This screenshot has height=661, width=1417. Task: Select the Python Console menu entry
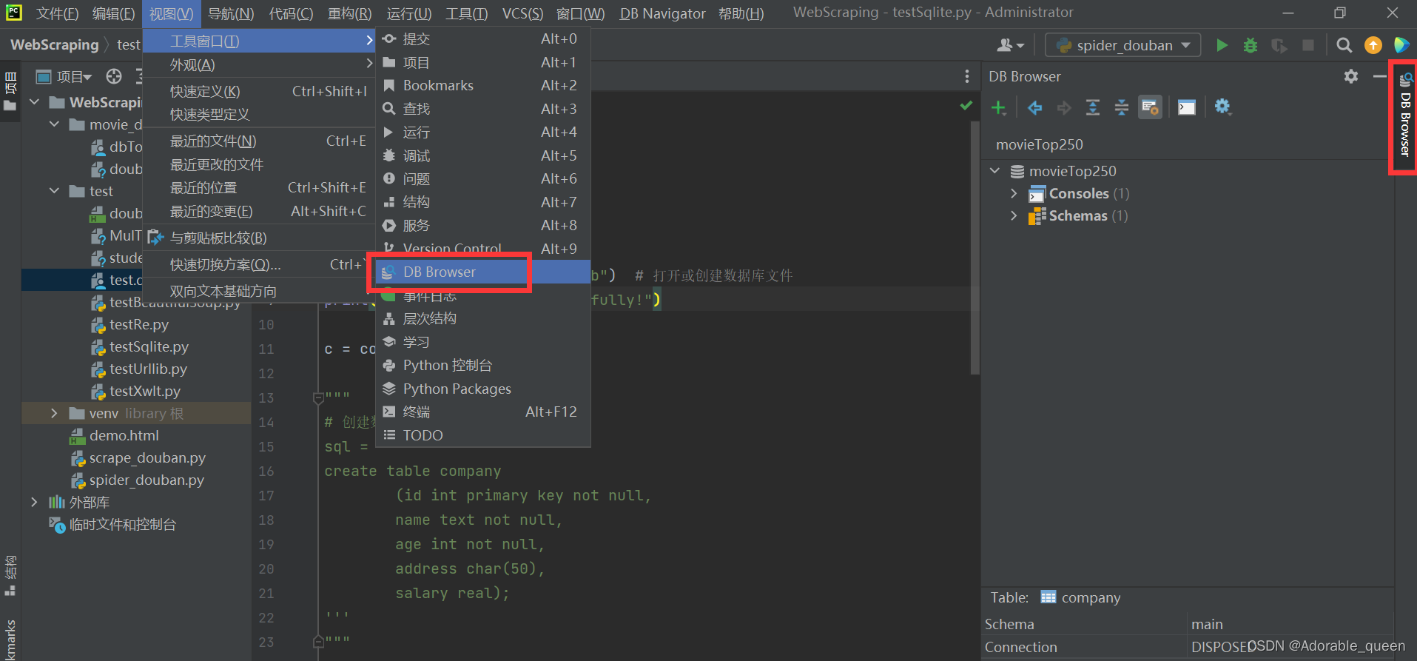tap(483, 365)
